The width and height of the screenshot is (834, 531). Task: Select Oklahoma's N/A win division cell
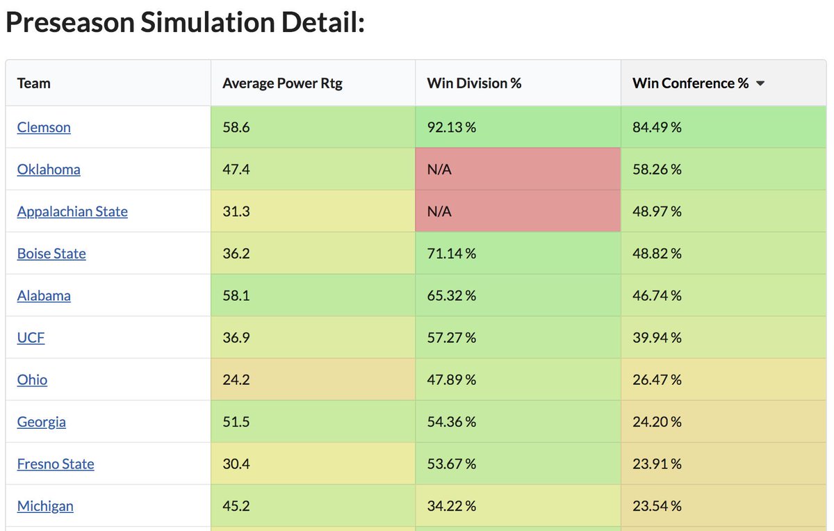tap(518, 169)
